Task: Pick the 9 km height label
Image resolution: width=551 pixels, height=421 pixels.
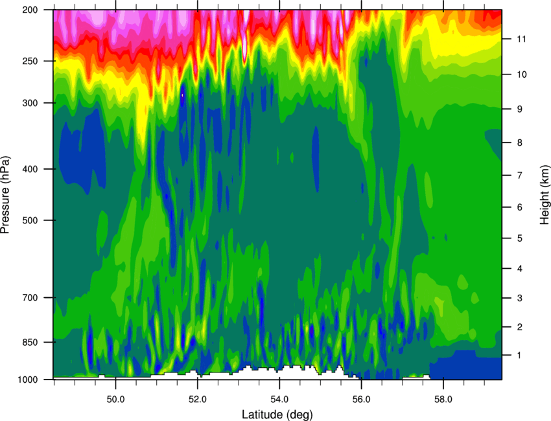Action: click(x=520, y=109)
